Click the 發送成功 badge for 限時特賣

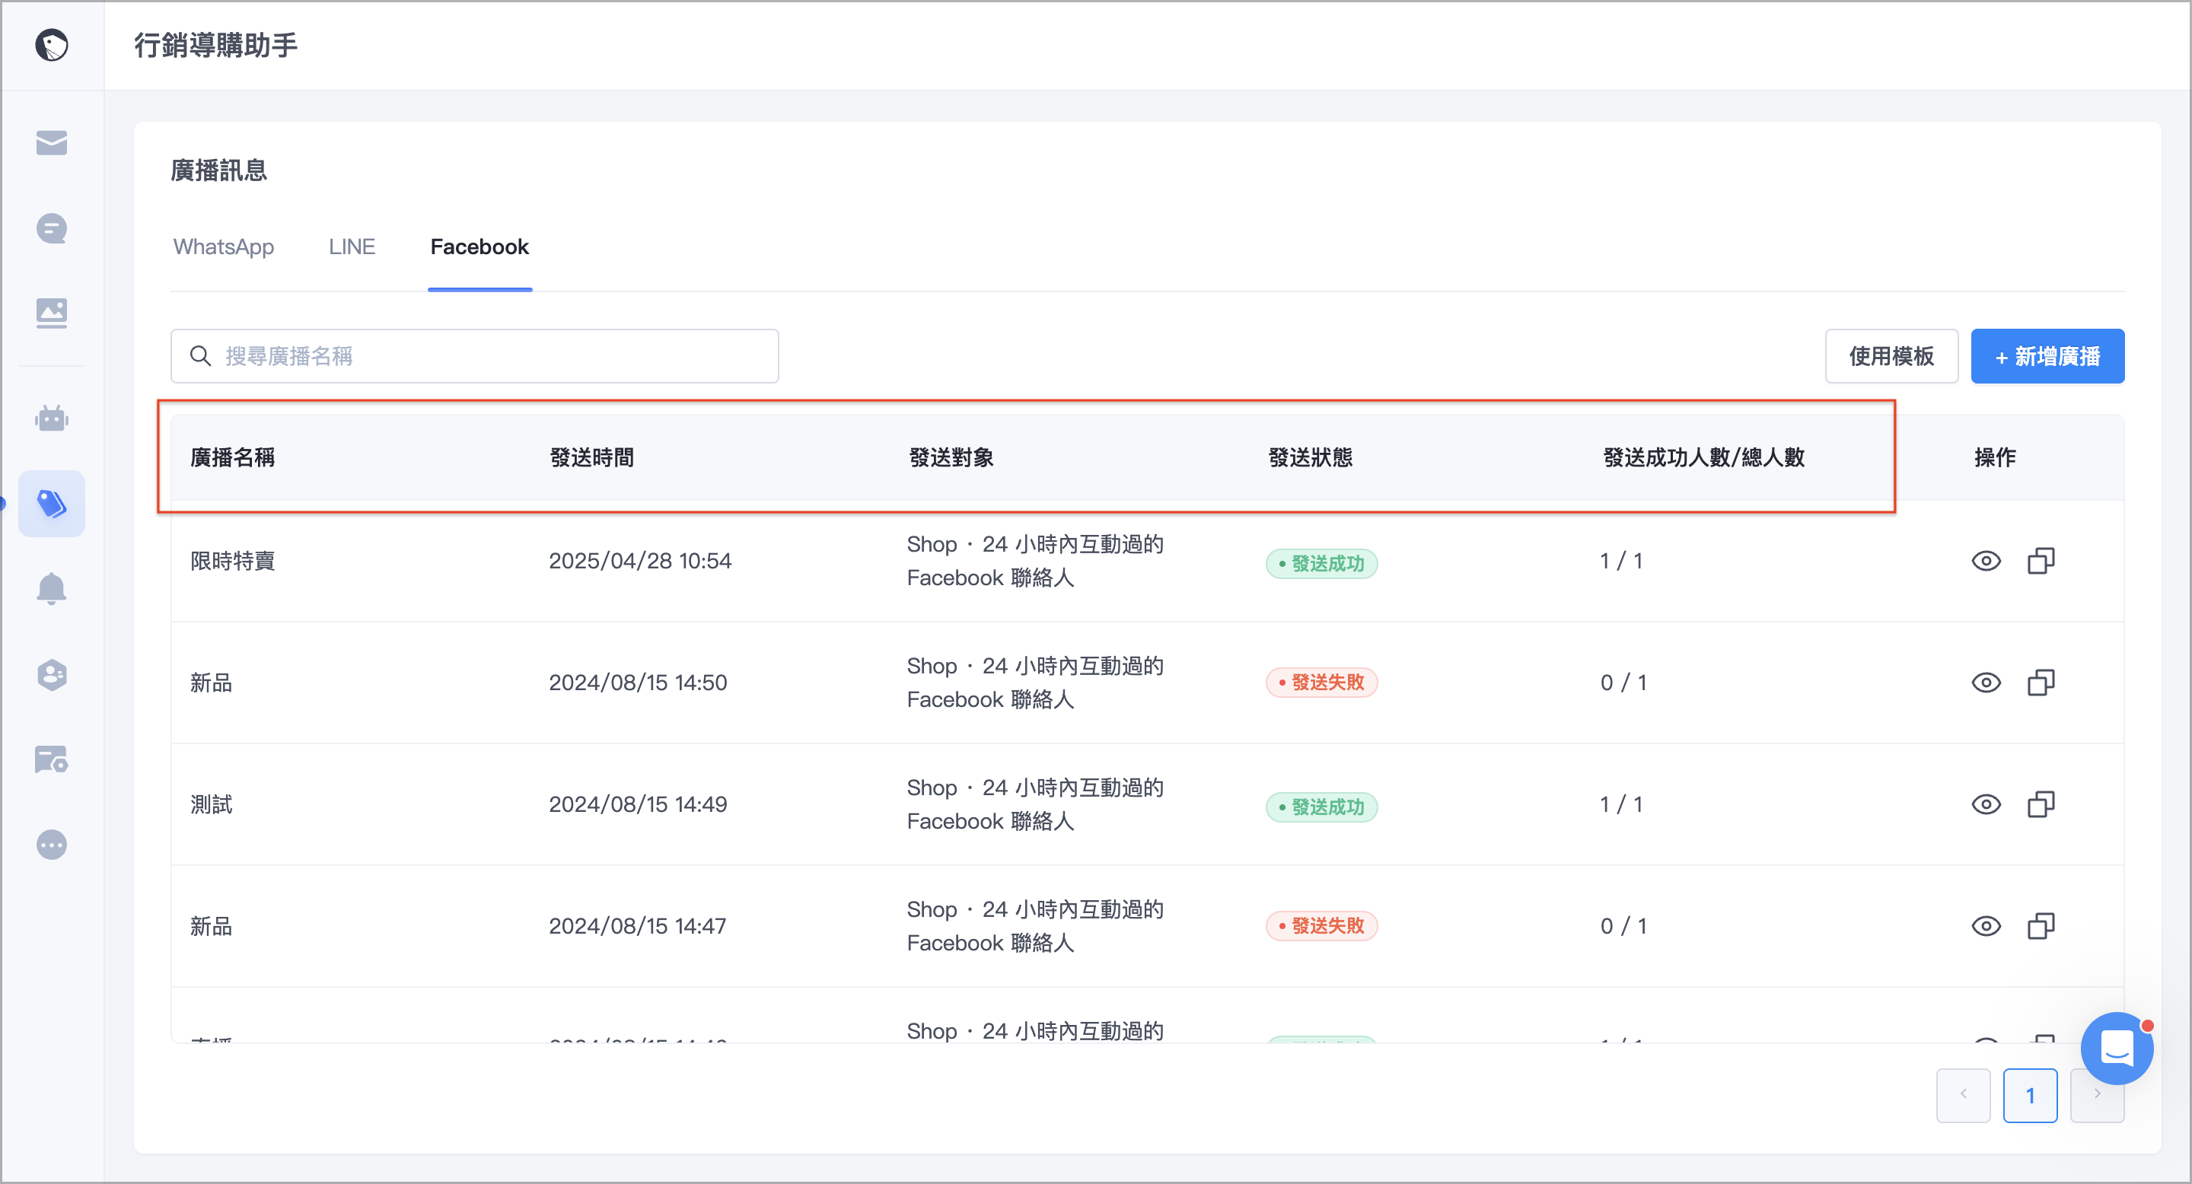(1321, 564)
